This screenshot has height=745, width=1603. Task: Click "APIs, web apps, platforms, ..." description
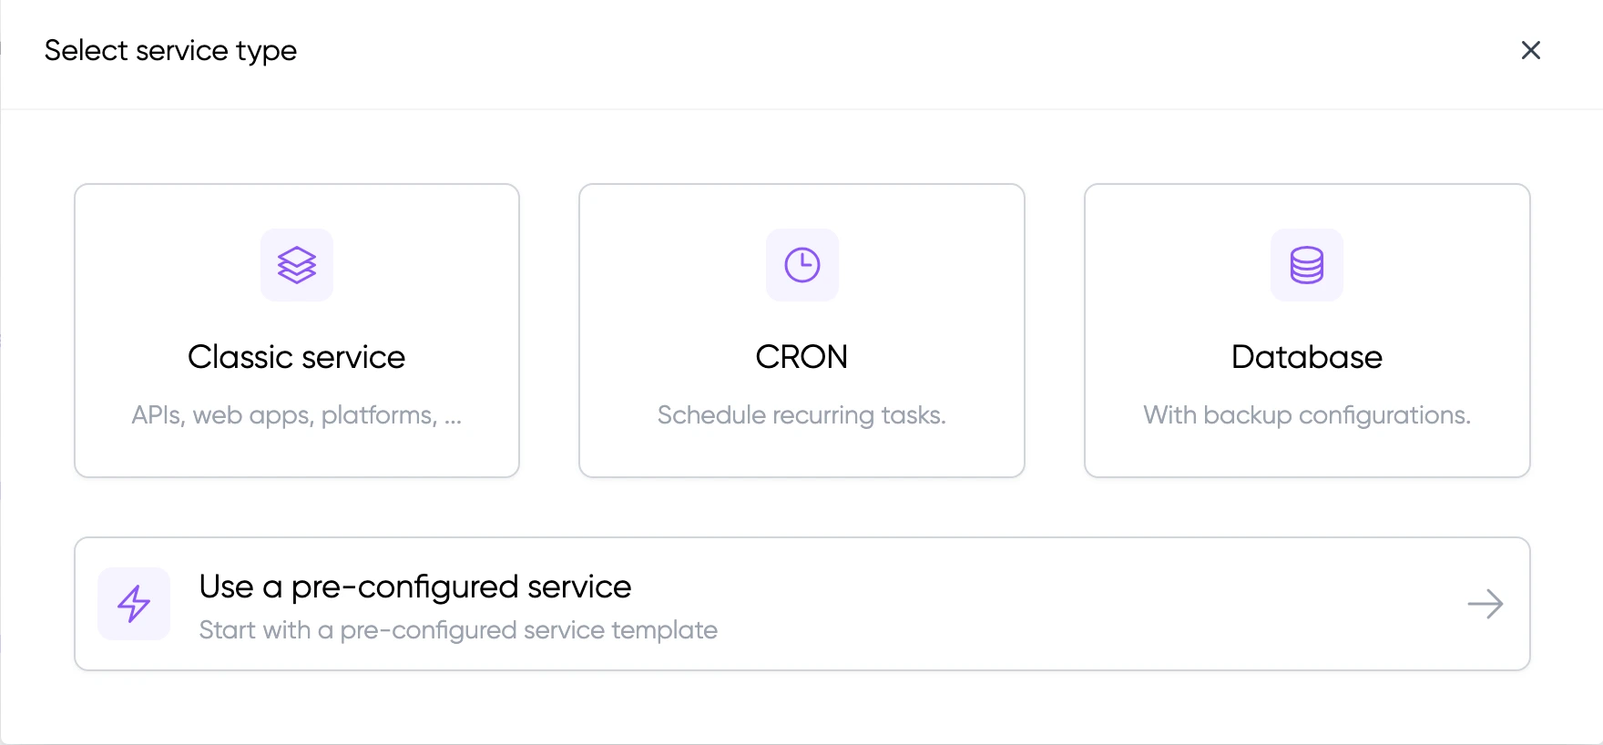[x=297, y=415]
